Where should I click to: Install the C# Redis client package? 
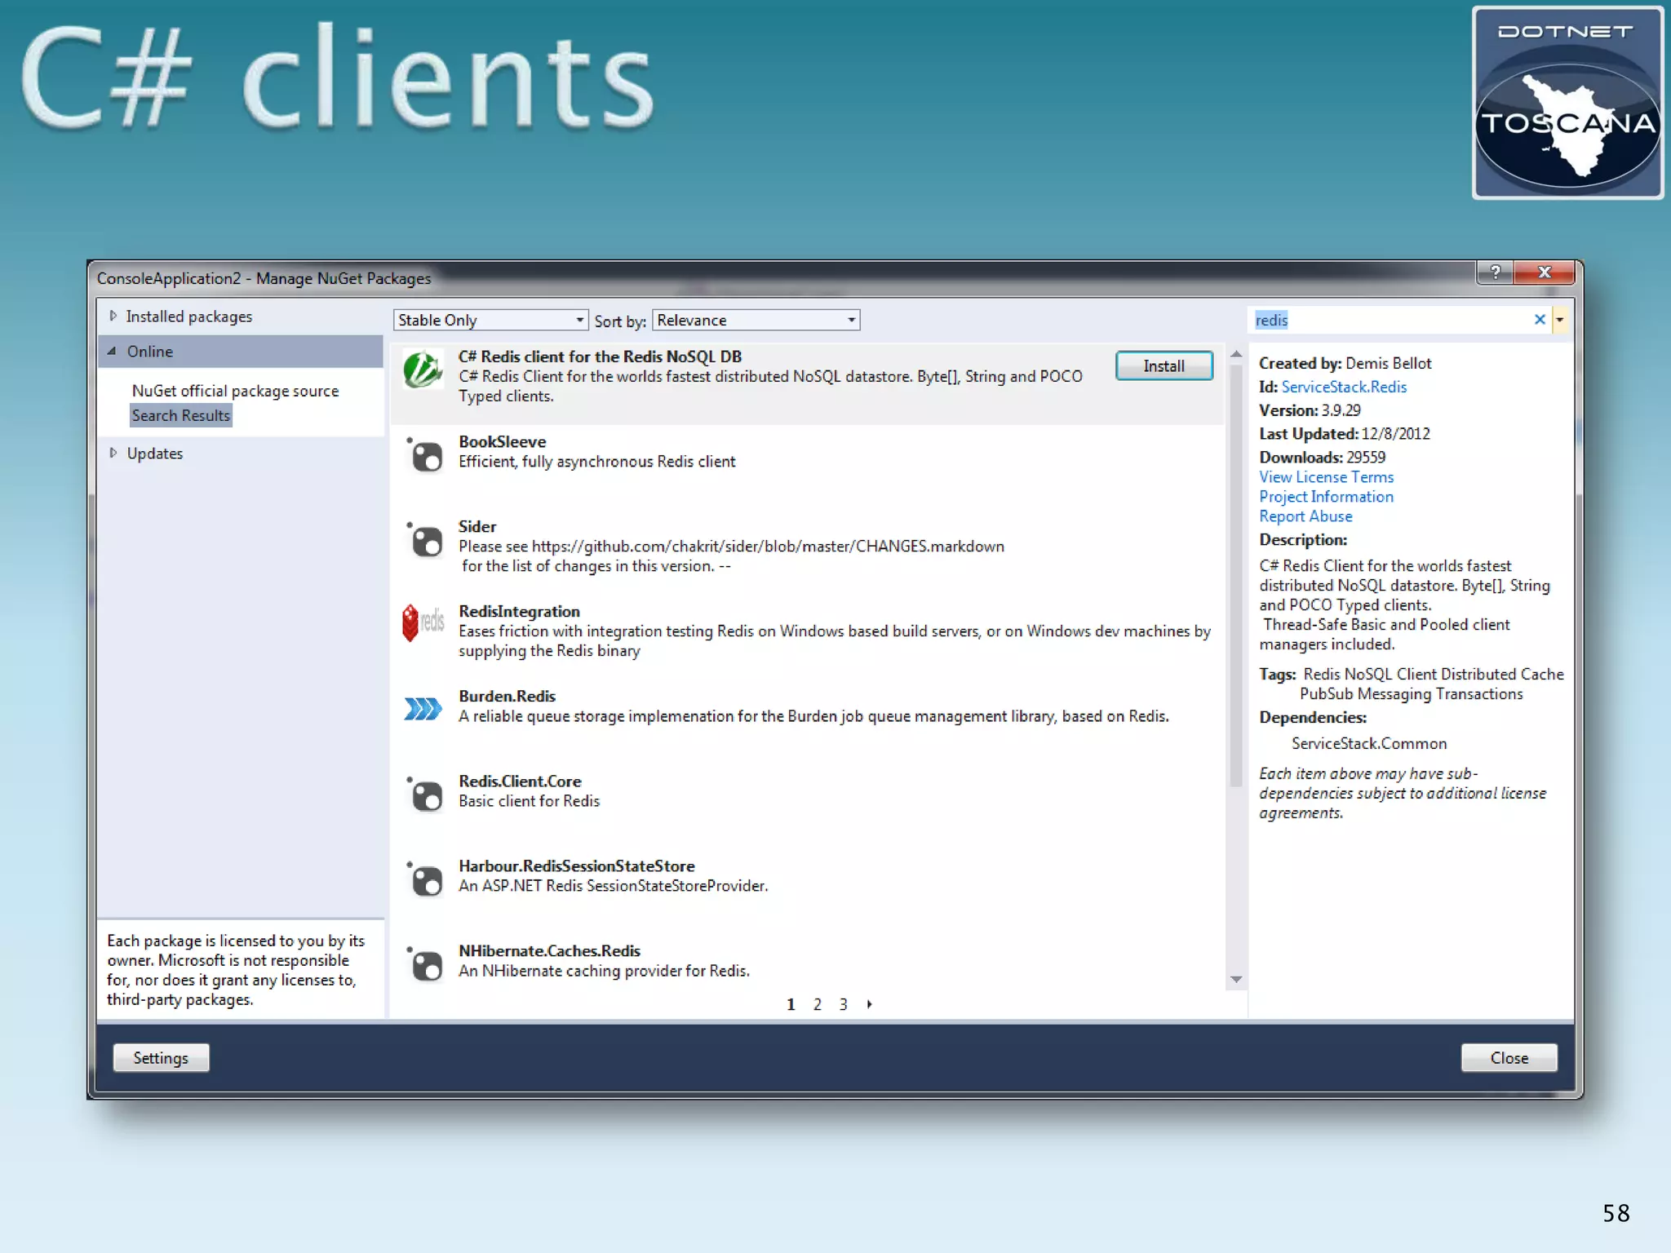pyautogui.click(x=1163, y=366)
